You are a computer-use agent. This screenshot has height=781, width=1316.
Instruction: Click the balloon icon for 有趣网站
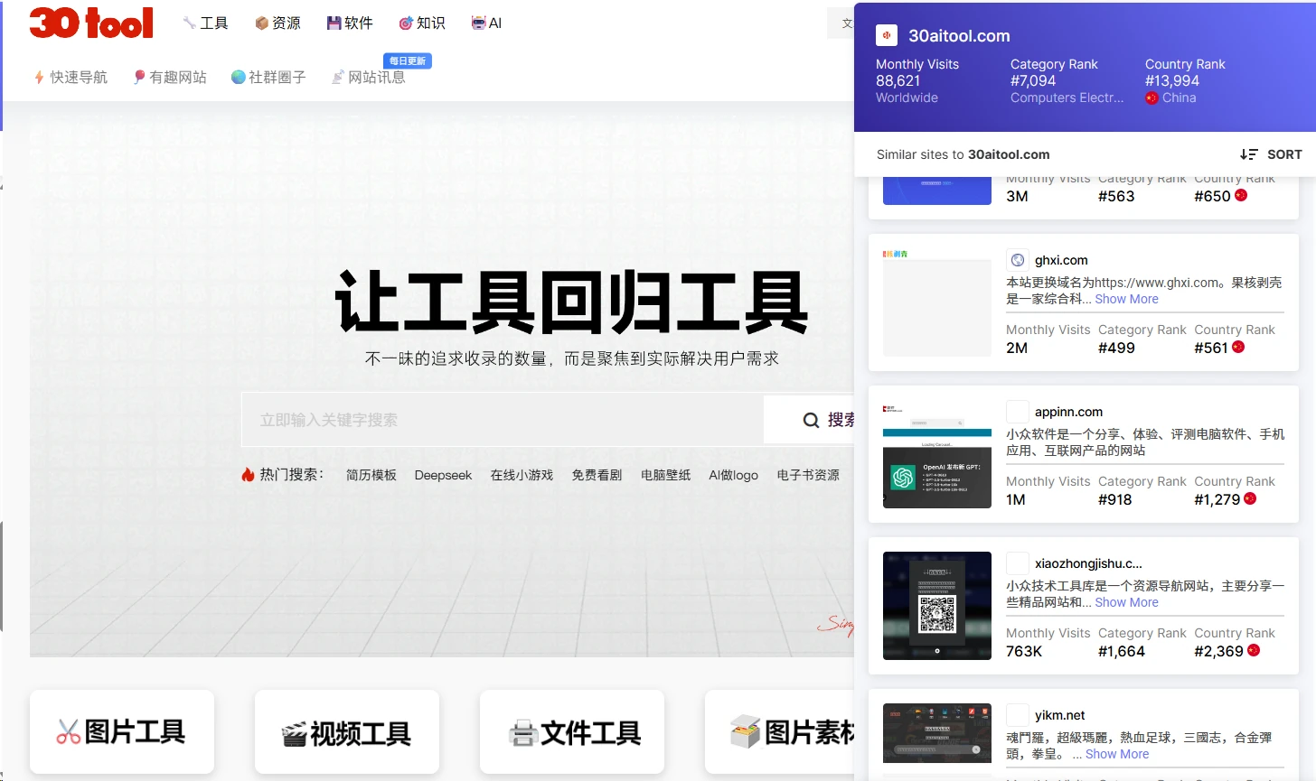point(139,78)
